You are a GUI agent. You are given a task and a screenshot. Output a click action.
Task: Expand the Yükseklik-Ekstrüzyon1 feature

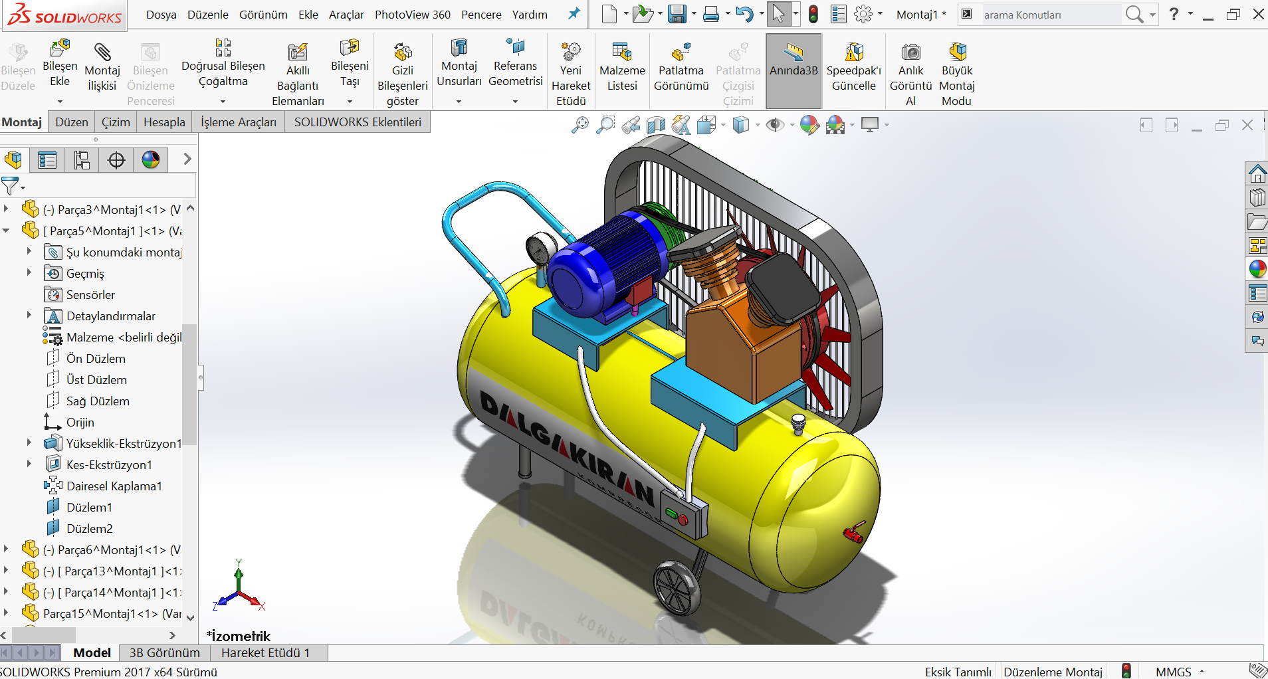click(x=29, y=442)
